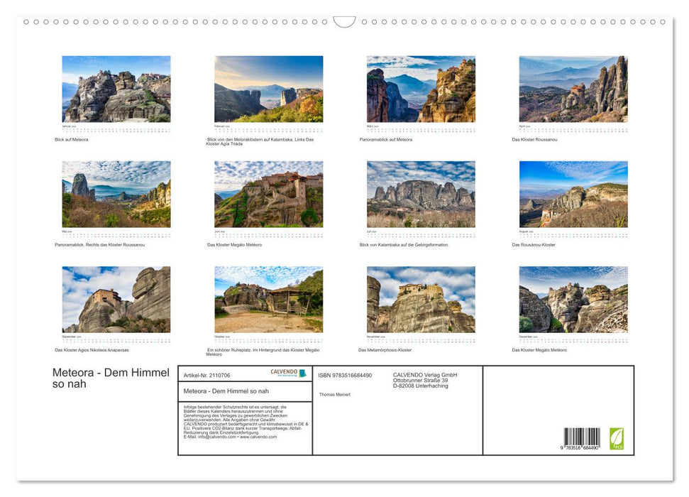Screen dimensions: 689x497
Task: Click the large 'Meteora - Dem Himmel so nah' title
Action: [x=111, y=378]
